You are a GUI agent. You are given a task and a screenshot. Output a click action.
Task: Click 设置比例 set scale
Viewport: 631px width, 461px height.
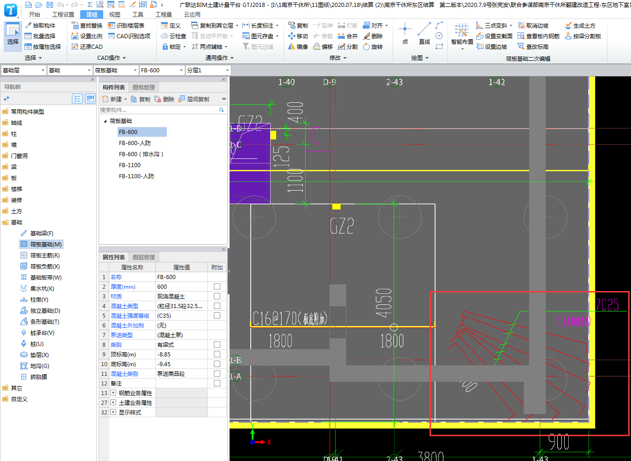(x=87, y=36)
